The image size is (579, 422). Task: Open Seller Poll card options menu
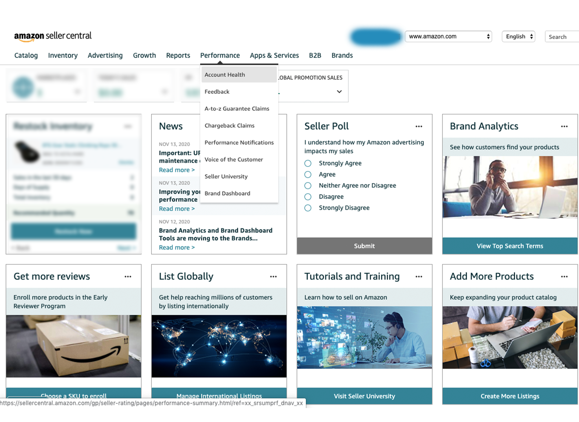[x=419, y=126]
